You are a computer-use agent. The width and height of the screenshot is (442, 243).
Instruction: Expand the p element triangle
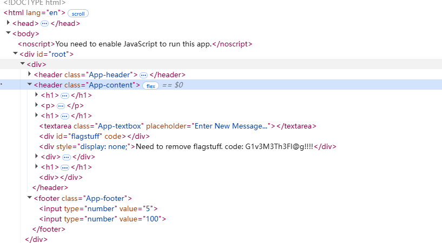tap(36, 105)
